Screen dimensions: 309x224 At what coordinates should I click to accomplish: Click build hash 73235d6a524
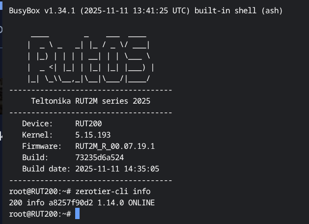click(99, 157)
